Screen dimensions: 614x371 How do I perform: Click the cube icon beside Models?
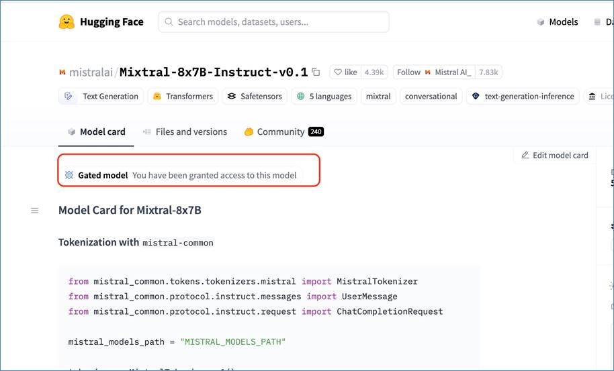541,22
